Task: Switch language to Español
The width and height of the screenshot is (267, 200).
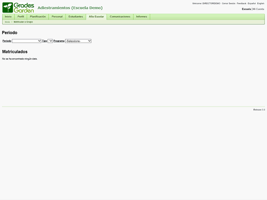Action: tap(252, 3)
